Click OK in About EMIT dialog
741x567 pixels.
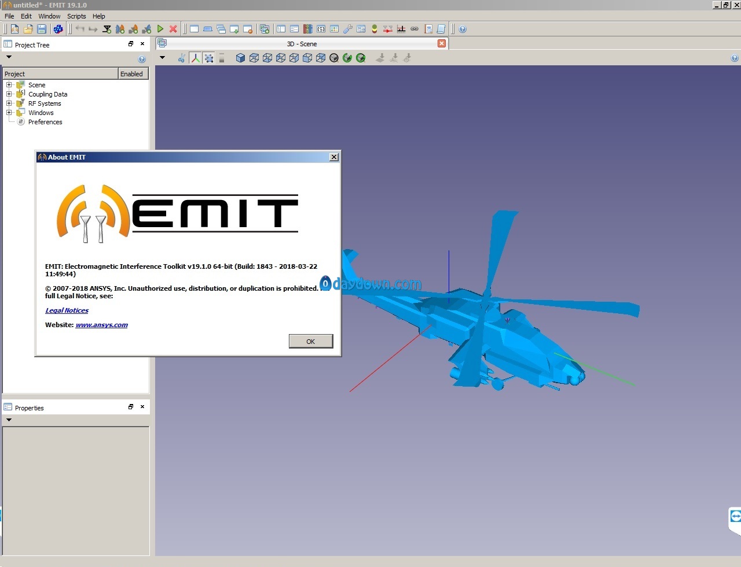[311, 342]
